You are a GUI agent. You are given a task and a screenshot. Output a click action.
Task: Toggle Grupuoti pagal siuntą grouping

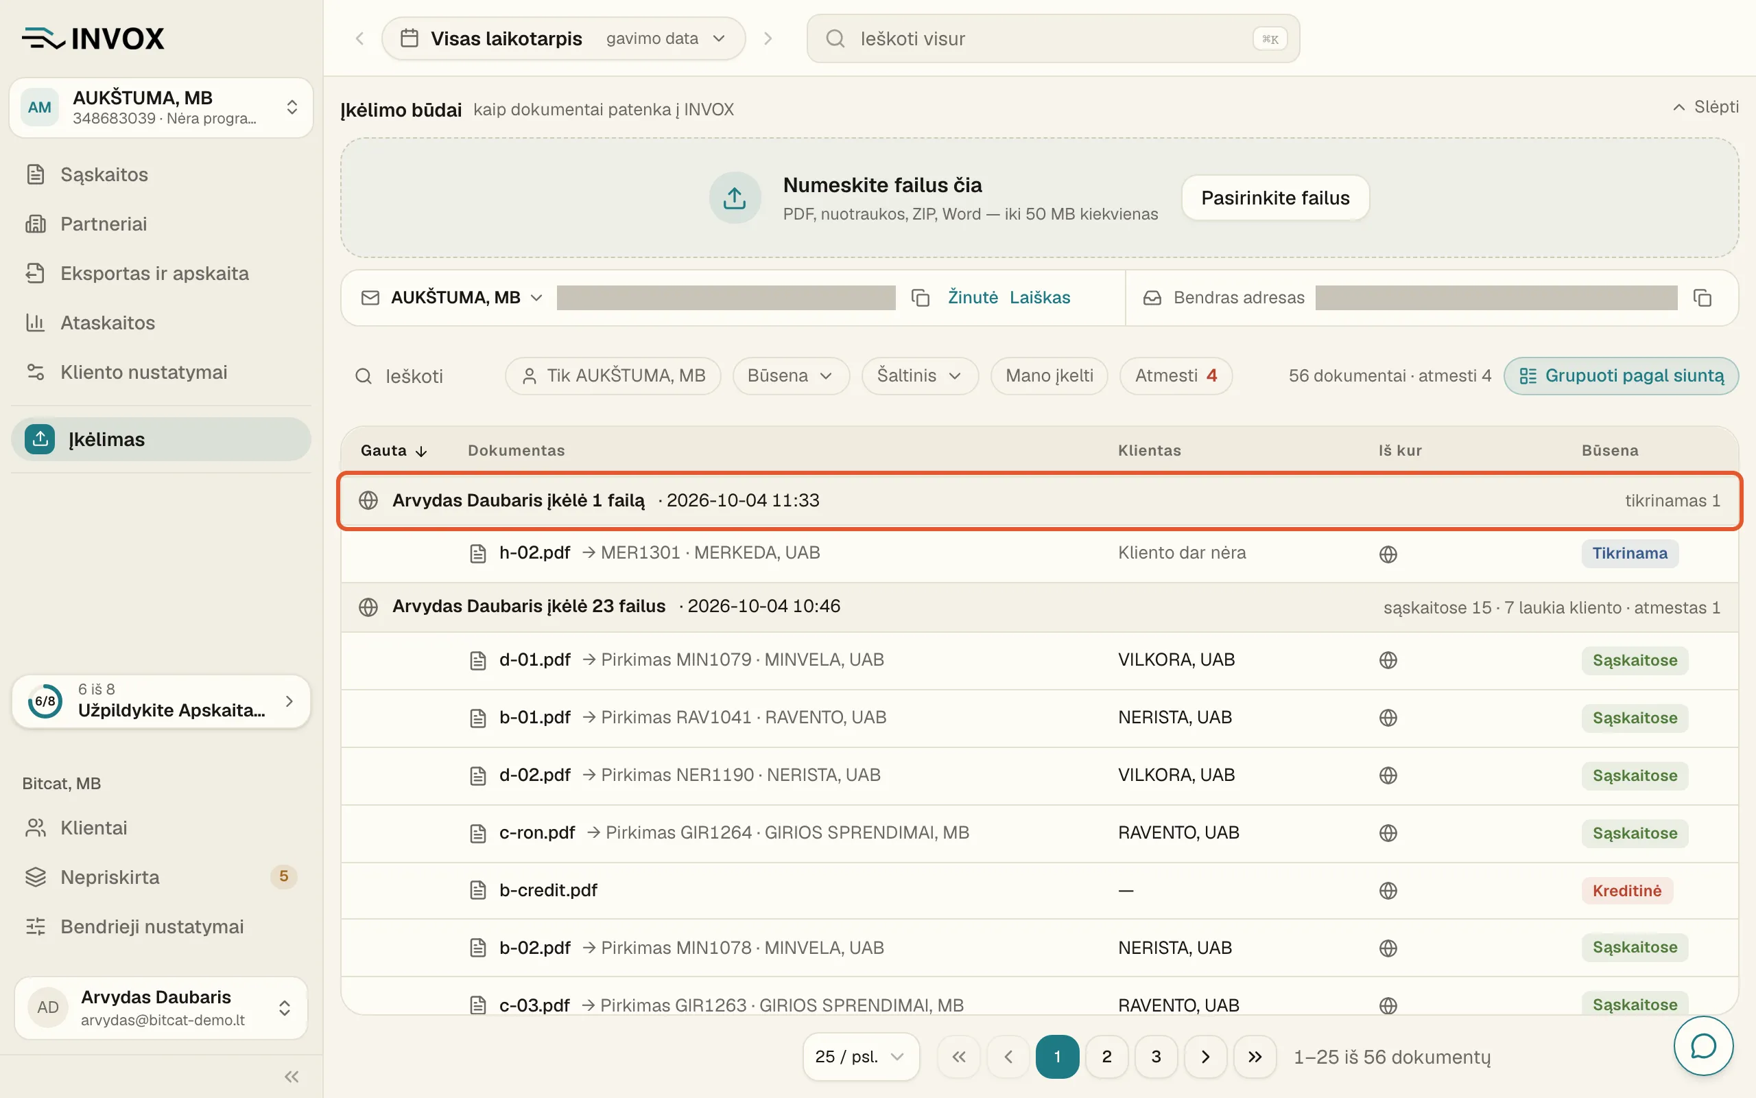pos(1621,376)
